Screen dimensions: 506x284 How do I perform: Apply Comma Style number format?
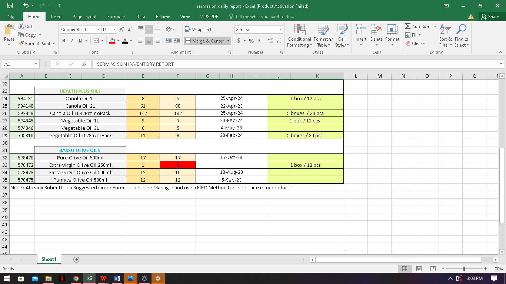click(259, 41)
